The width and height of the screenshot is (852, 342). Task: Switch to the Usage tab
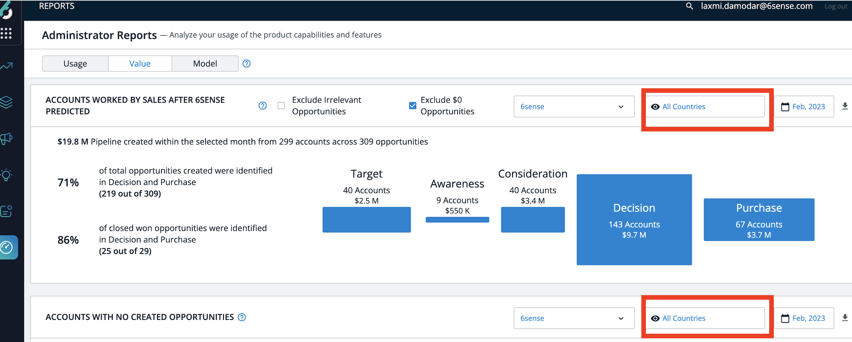pos(75,63)
